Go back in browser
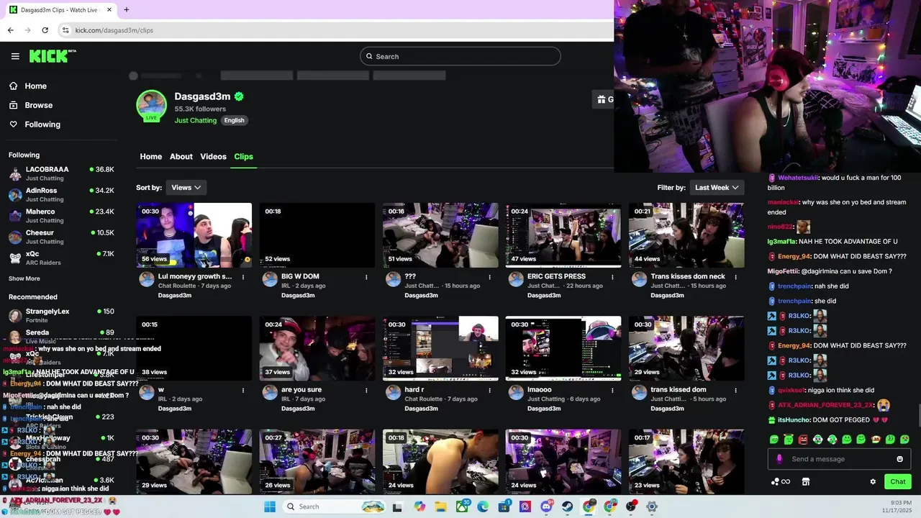 tap(10, 30)
